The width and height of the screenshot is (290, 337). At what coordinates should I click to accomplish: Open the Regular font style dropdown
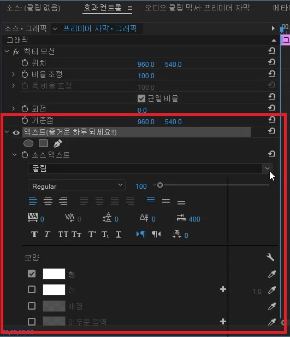(77, 185)
